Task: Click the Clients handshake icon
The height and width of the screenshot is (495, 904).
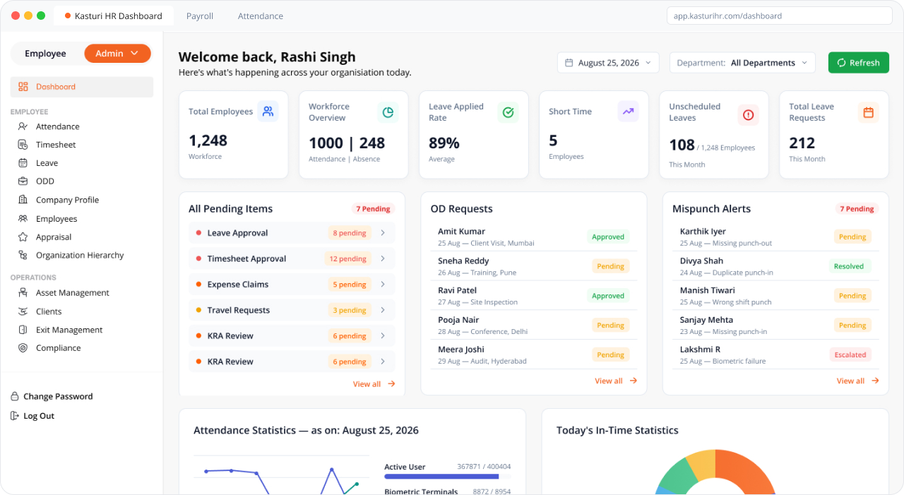Action: point(23,311)
